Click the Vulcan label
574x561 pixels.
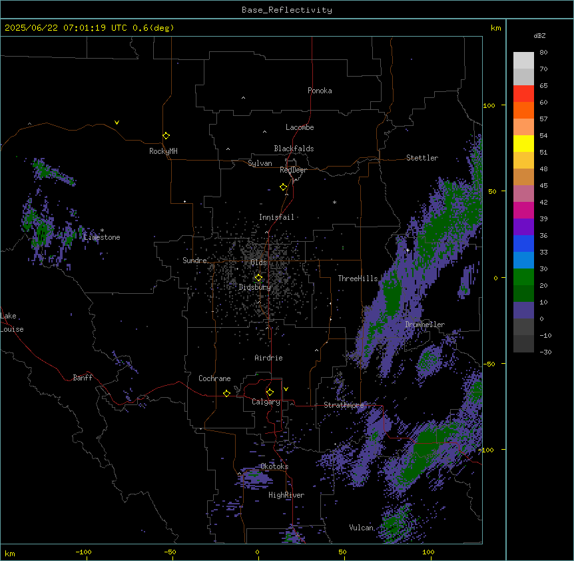click(361, 528)
